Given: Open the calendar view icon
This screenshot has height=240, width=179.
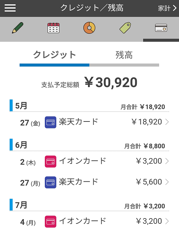Looking at the screenshot, I should point(53,28).
